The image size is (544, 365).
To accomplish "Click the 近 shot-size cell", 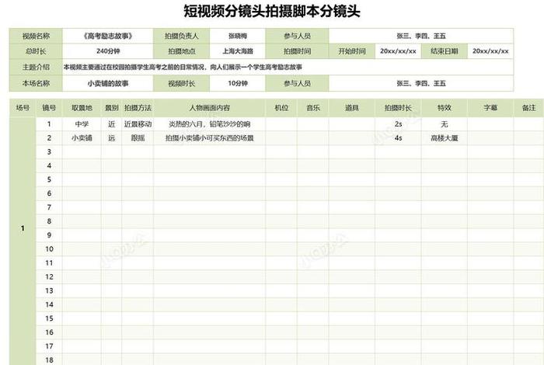I will pyautogui.click(x=111, y=124).
